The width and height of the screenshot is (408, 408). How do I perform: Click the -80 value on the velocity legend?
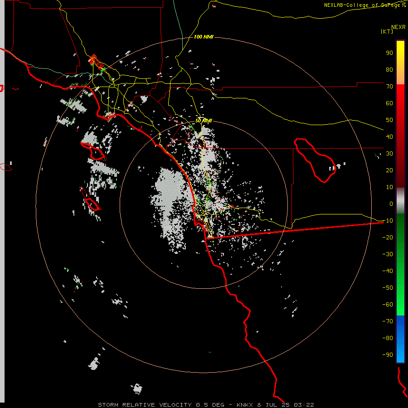click(388, 338)
